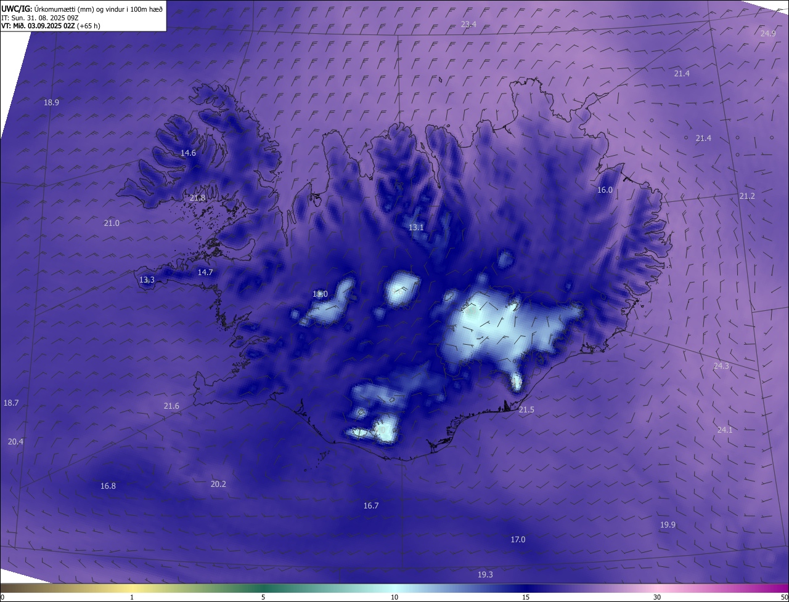Click the 13.1 value label
The image size is (789, 602).
coord(416,227)
